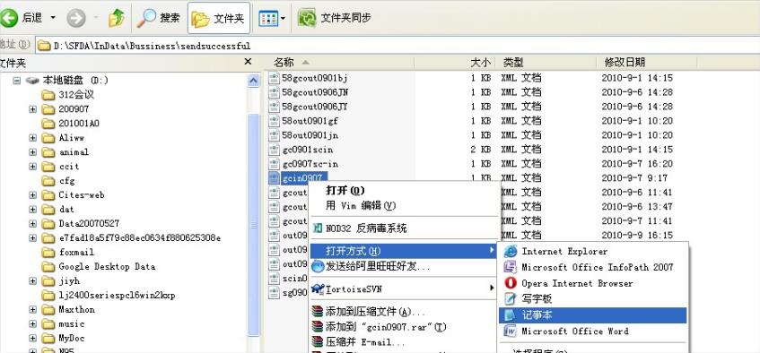Choose Send to AliWangWang friend entry
Viewport: 760px width, 353px height.
pyautogui.click(x=403, y=266)
